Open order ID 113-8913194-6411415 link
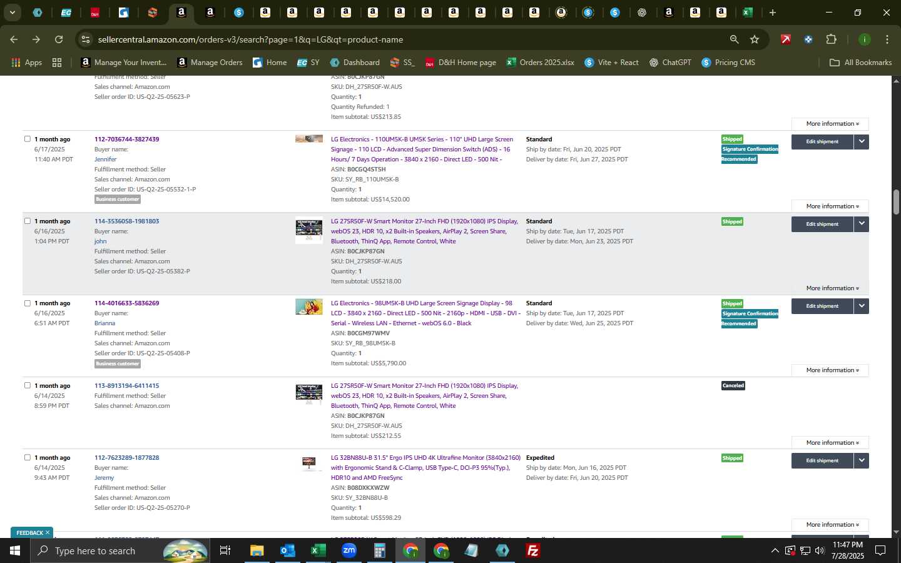Viewport: 901px width, 563px height. 126,385
